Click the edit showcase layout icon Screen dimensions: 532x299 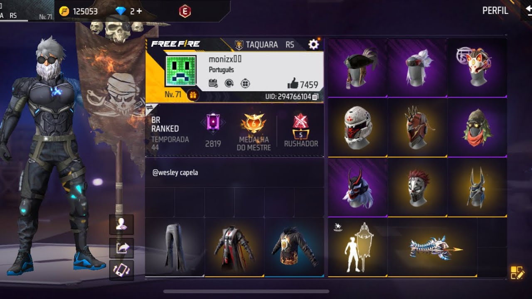click(x=517, y=272)
